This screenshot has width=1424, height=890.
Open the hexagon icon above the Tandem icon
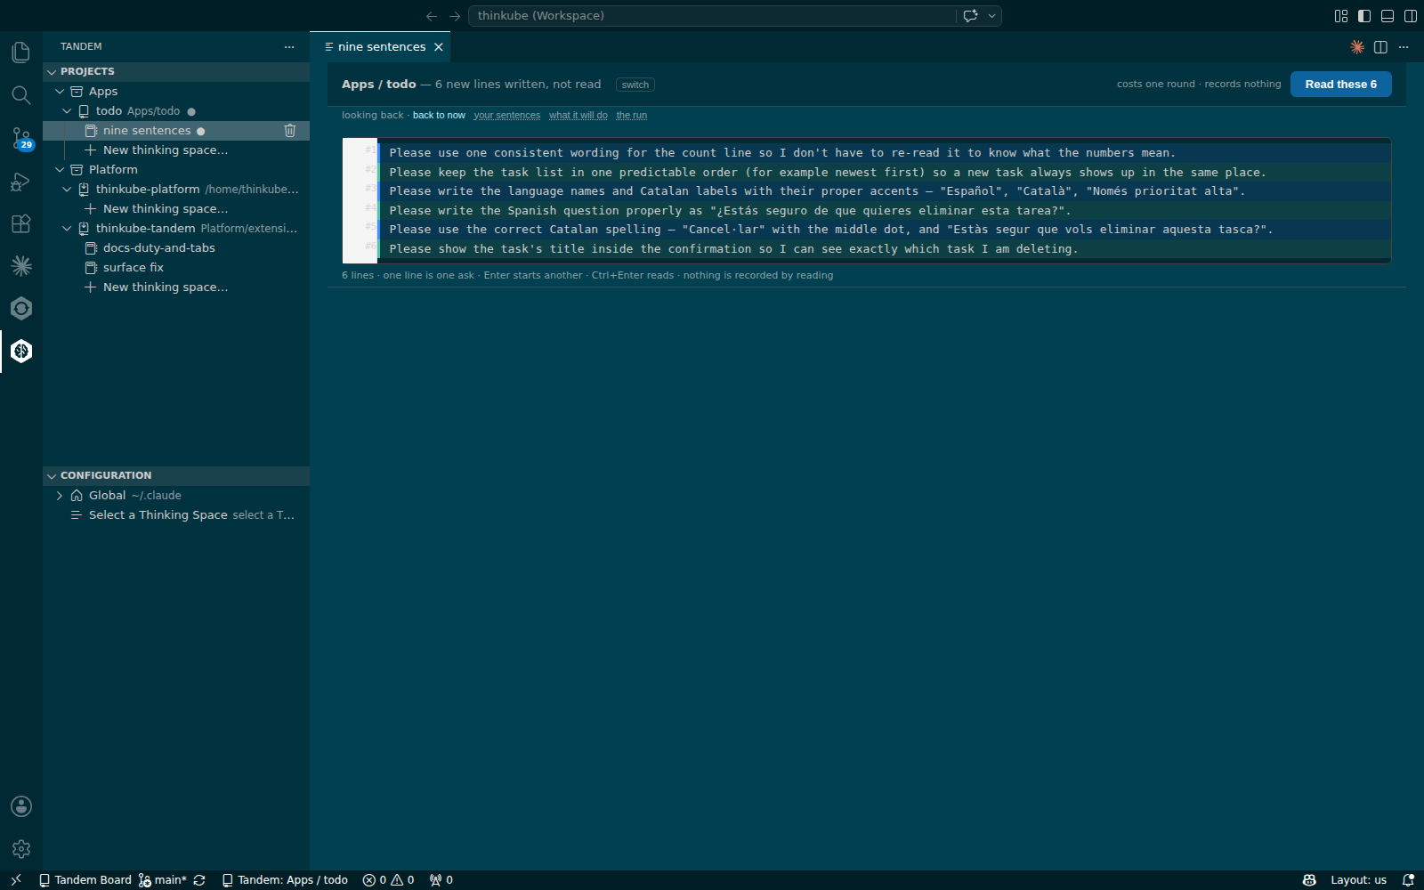pyautogui.click(x=21, y=308)
